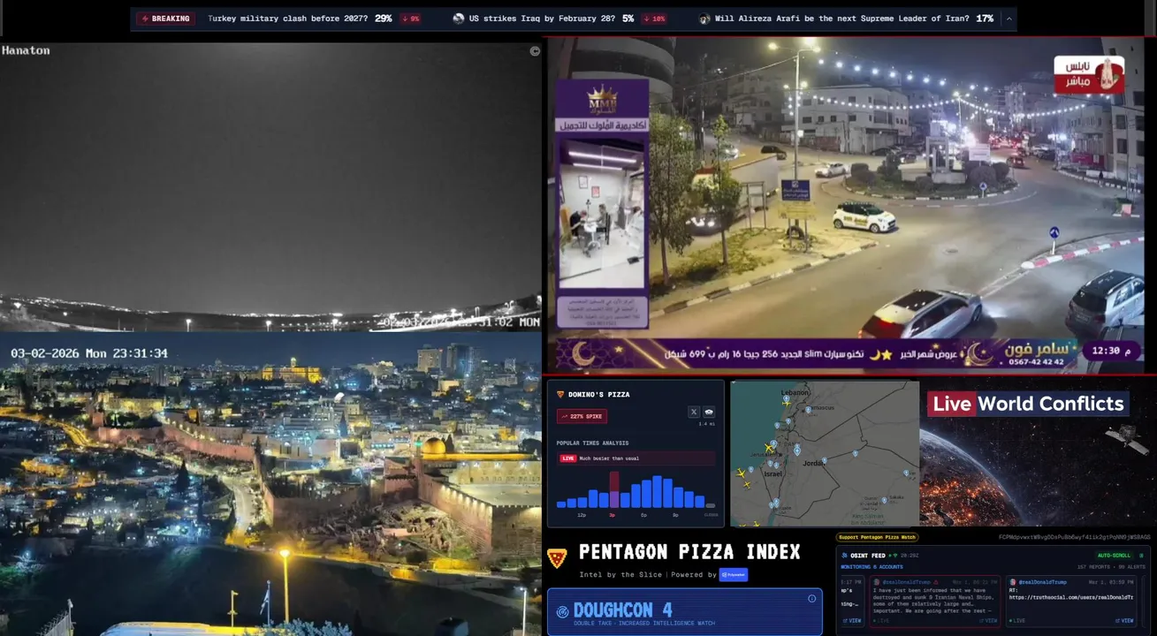The image size is (1157, 636).
Task: Click the DOUGHCON 4 radar icon
Action: [562, 611]
